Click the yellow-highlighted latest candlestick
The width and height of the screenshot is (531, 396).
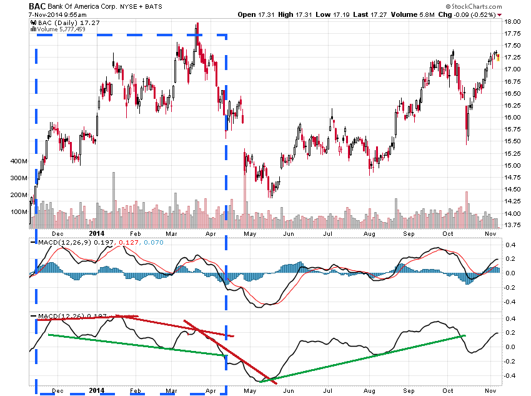coord(498,58)
